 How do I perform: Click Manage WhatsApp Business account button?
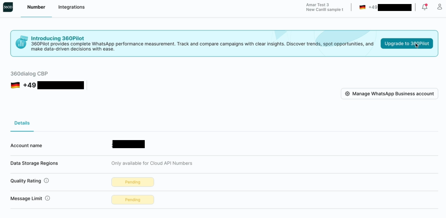(389, 94)
